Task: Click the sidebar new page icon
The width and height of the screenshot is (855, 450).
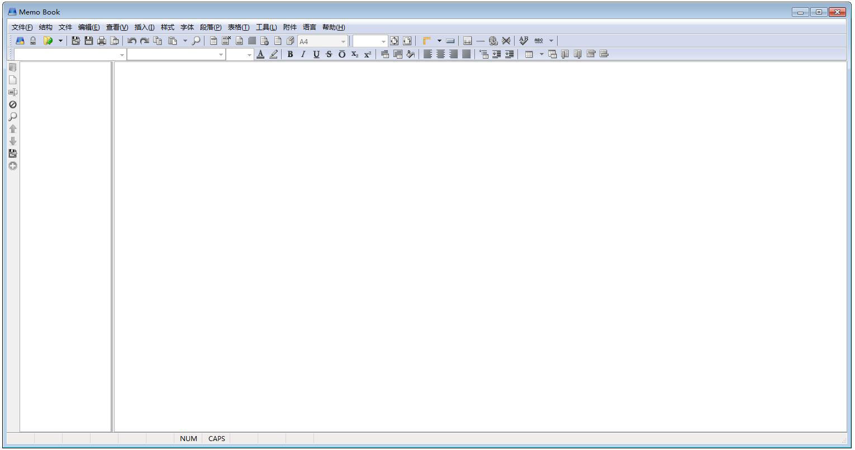Action: (x=12, y=80)
